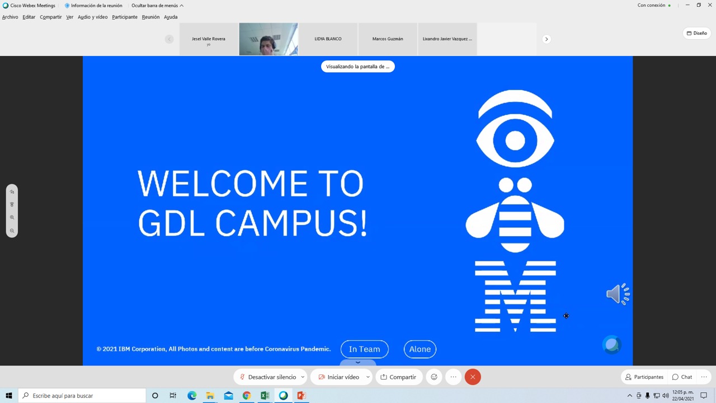The image size is (716, 403).
Task: Open the Reunión menu
Action: click(150, 17)
